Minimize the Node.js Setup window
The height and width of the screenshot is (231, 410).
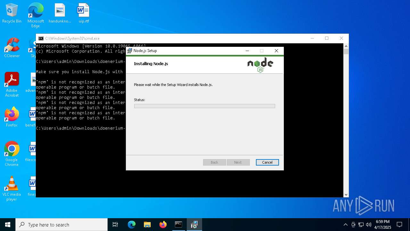click(247, 51)
